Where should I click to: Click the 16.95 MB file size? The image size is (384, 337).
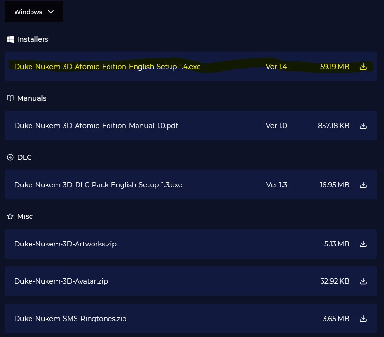point(335,184)
